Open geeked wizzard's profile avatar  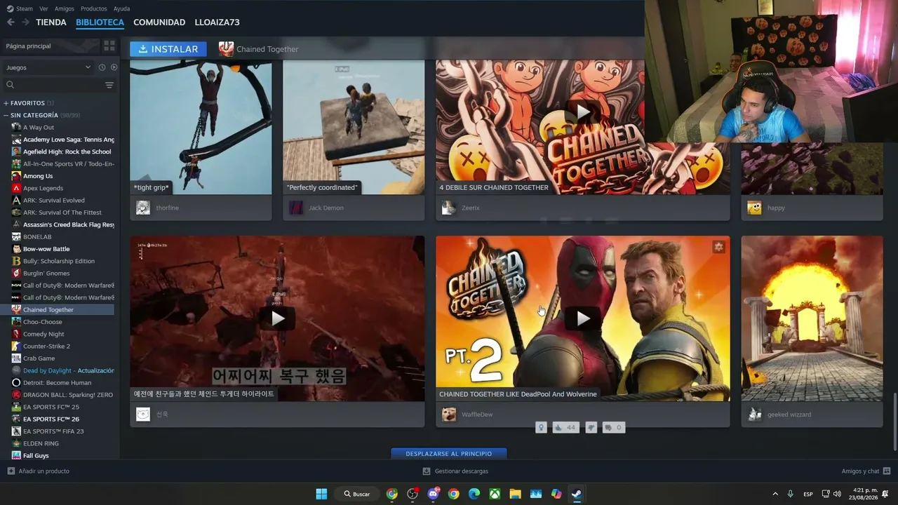755,415
